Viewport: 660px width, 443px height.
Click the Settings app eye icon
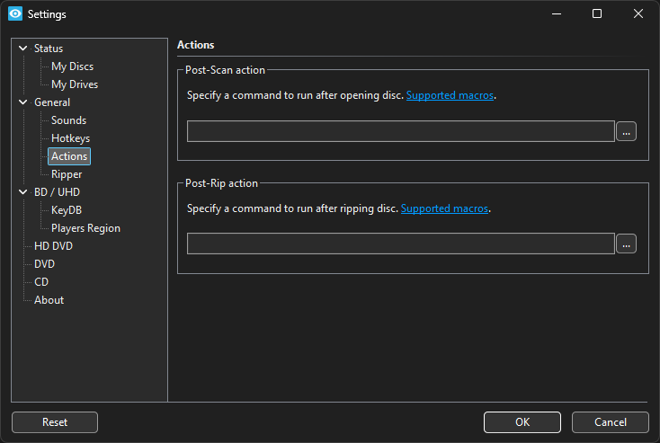coord(15,13)
